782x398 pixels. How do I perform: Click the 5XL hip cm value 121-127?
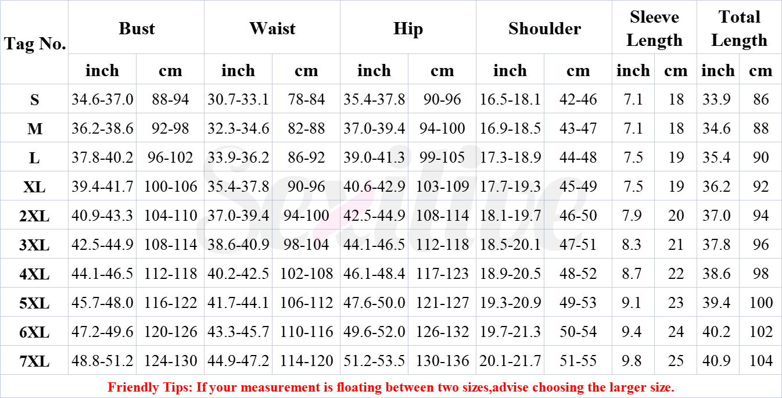[x=442, y=303]
